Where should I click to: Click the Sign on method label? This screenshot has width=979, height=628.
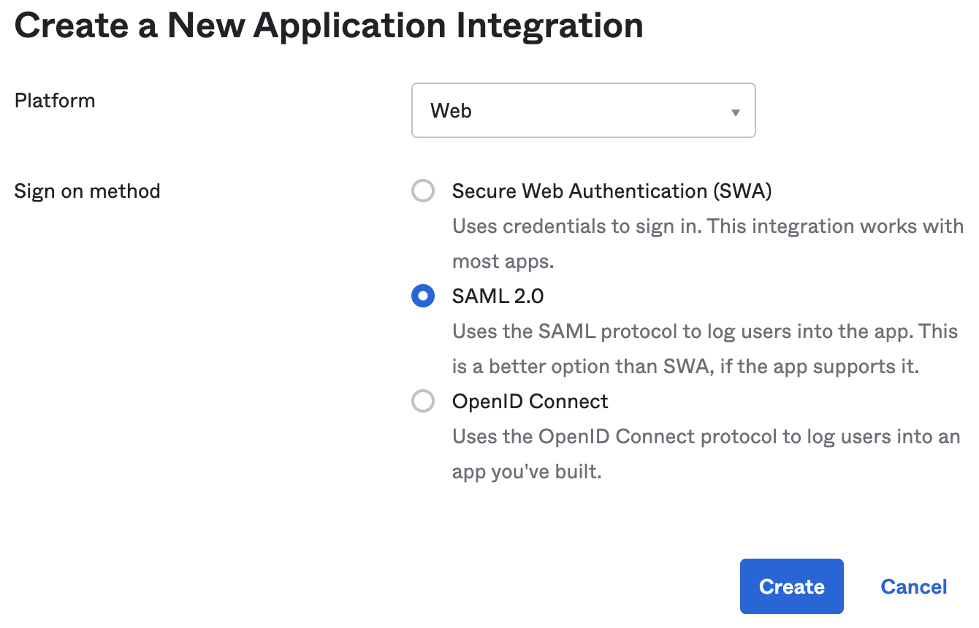(87, 191)
